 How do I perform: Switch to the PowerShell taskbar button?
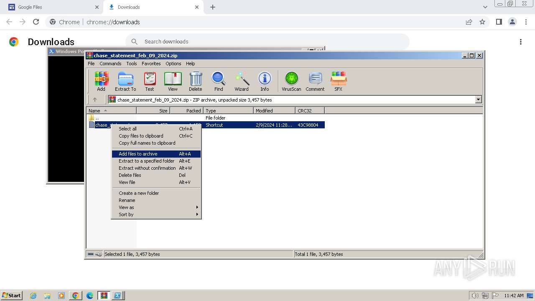point(117,296)
